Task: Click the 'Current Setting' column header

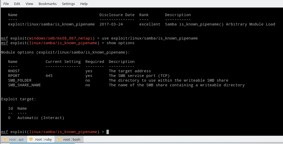Action: coord(63,62)
